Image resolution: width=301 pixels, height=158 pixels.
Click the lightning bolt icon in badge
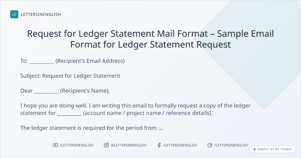coord(255,149)
